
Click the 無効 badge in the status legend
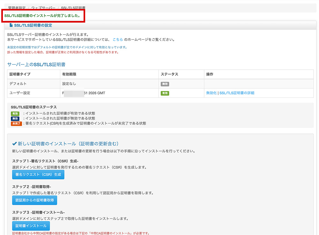[x=15, y=119]
